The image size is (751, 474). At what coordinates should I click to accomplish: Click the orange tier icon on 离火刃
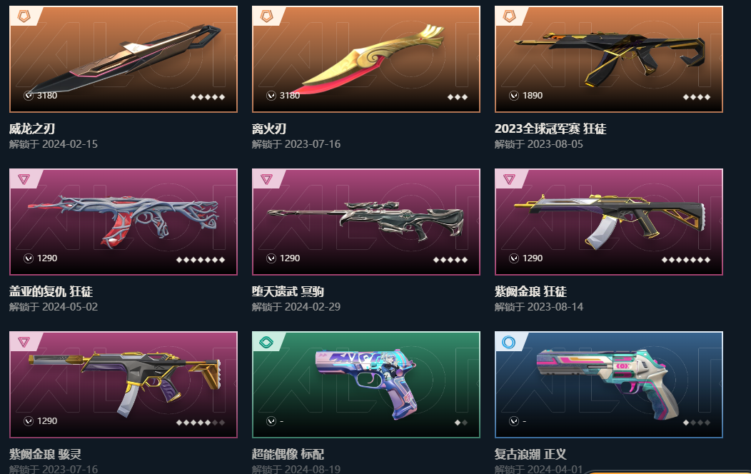coord(266,16)
